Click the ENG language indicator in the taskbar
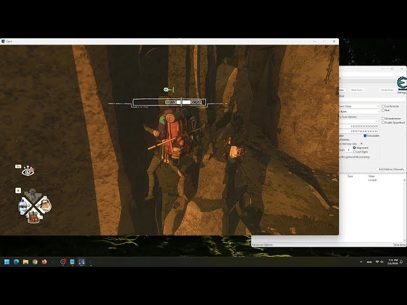This screenshot has height=305, width=407. pos(369,262)
